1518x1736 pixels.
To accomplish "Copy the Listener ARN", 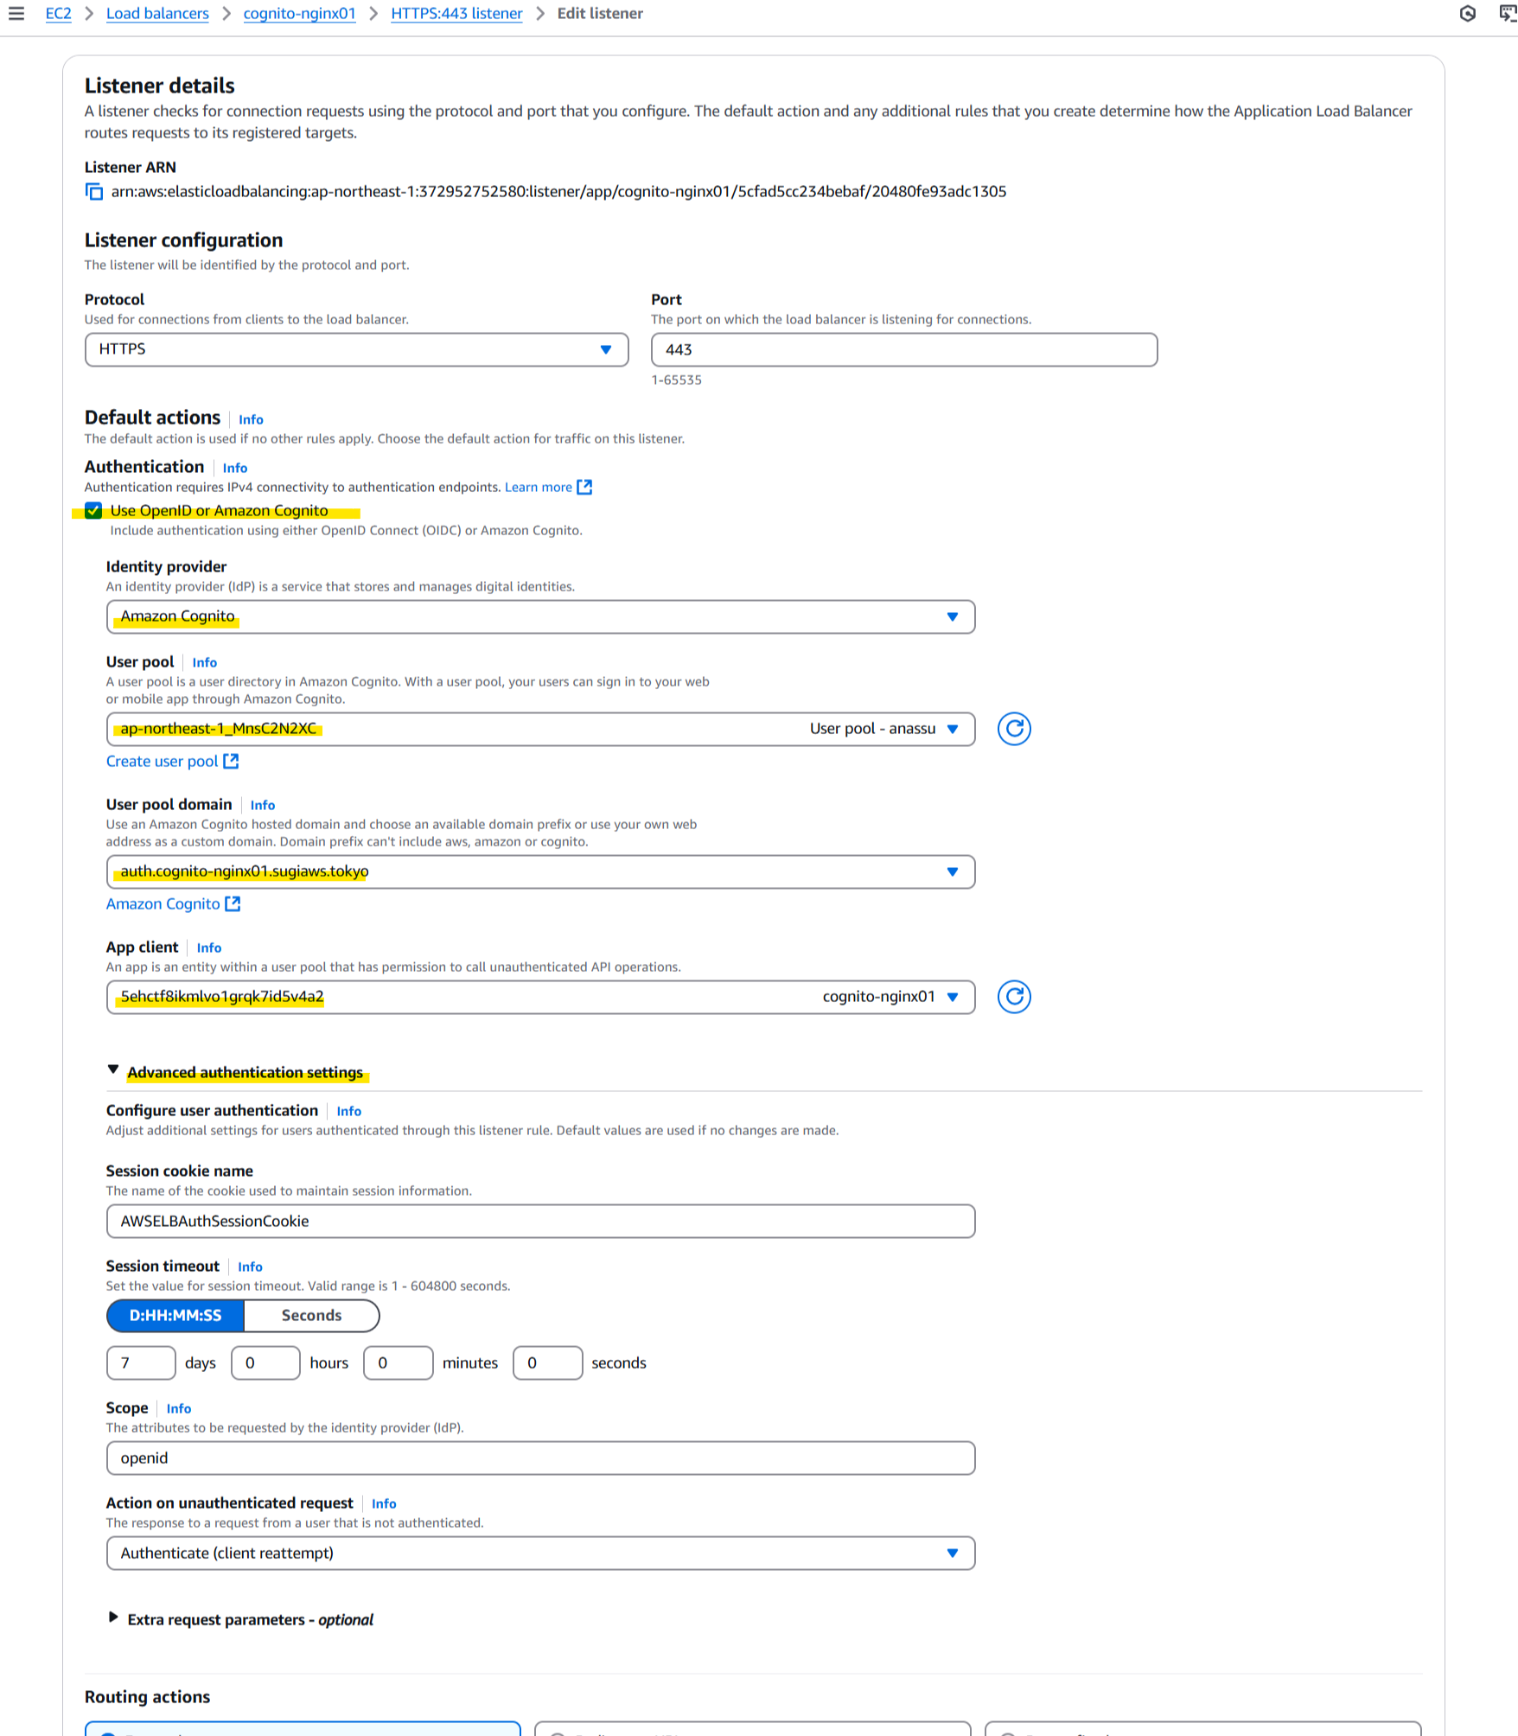I will [x=93, y=191].
